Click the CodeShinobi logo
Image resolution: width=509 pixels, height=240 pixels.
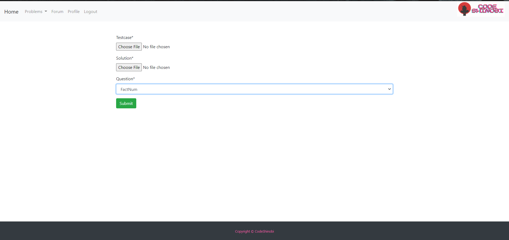point(481,9)
